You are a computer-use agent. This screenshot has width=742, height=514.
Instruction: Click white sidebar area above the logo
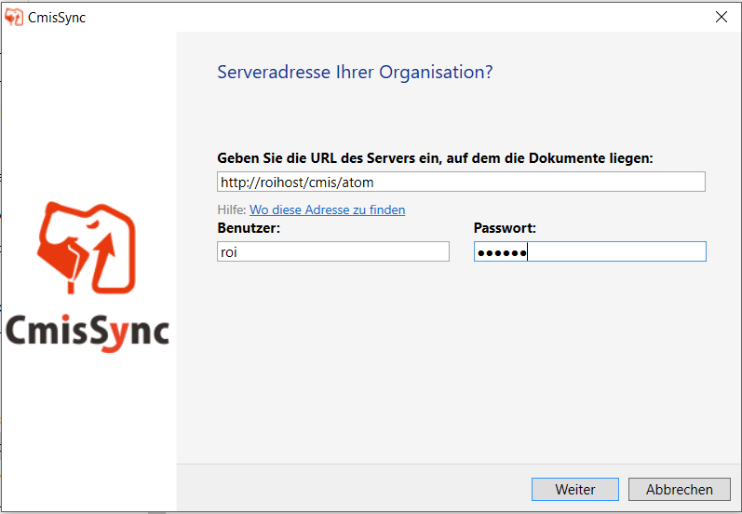(x=89, y=114)
